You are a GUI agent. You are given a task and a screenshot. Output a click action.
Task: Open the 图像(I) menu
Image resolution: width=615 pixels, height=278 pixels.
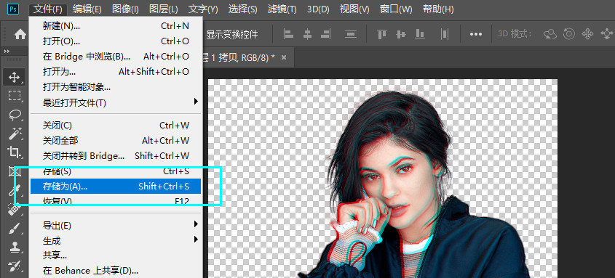tap(125, 9)
